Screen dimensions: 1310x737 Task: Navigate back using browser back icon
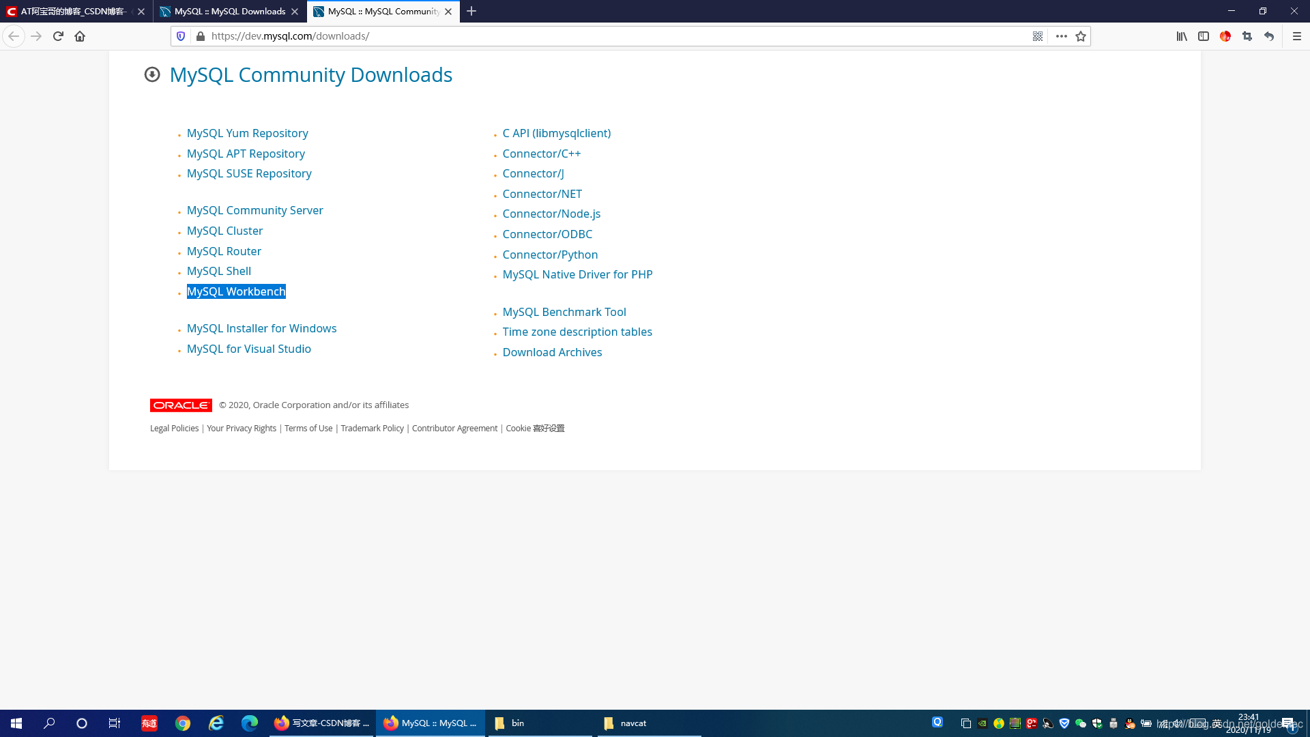click(x=14, y=36)
